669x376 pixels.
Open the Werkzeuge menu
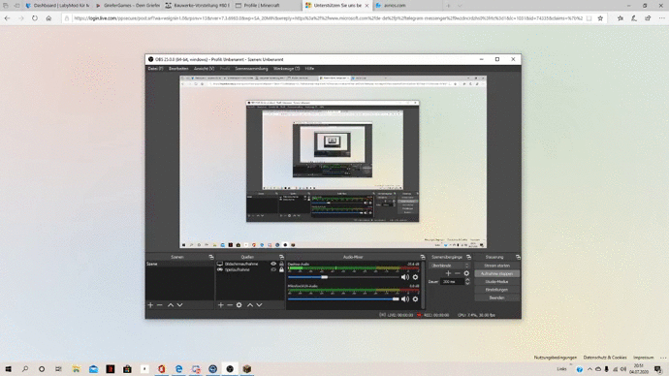286,69
